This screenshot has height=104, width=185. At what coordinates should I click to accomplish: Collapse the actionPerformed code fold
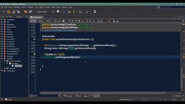[38, 39]
